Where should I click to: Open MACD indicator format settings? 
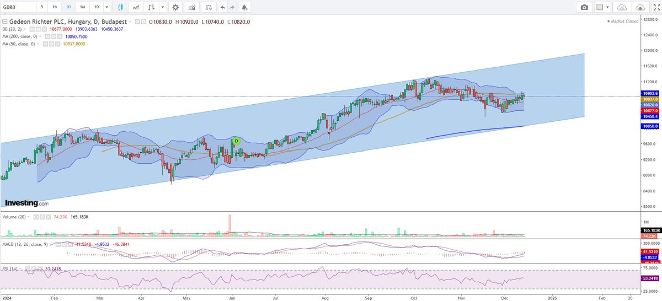(64, 244)
